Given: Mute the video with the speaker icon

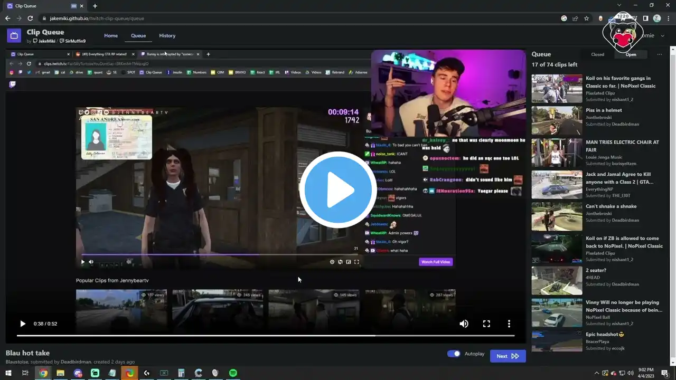Looking at the screenshot, I should point(464,324).
